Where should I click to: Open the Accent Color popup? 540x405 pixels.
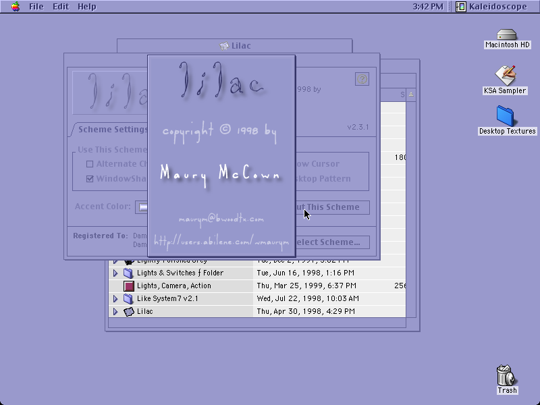point(142,207)
